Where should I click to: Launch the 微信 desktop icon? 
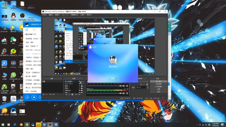[13, 41]
